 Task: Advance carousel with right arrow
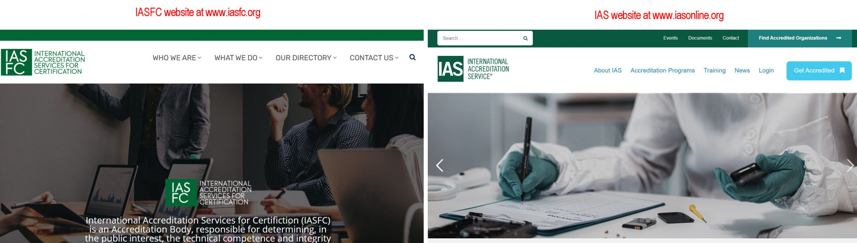pos(850,165)
